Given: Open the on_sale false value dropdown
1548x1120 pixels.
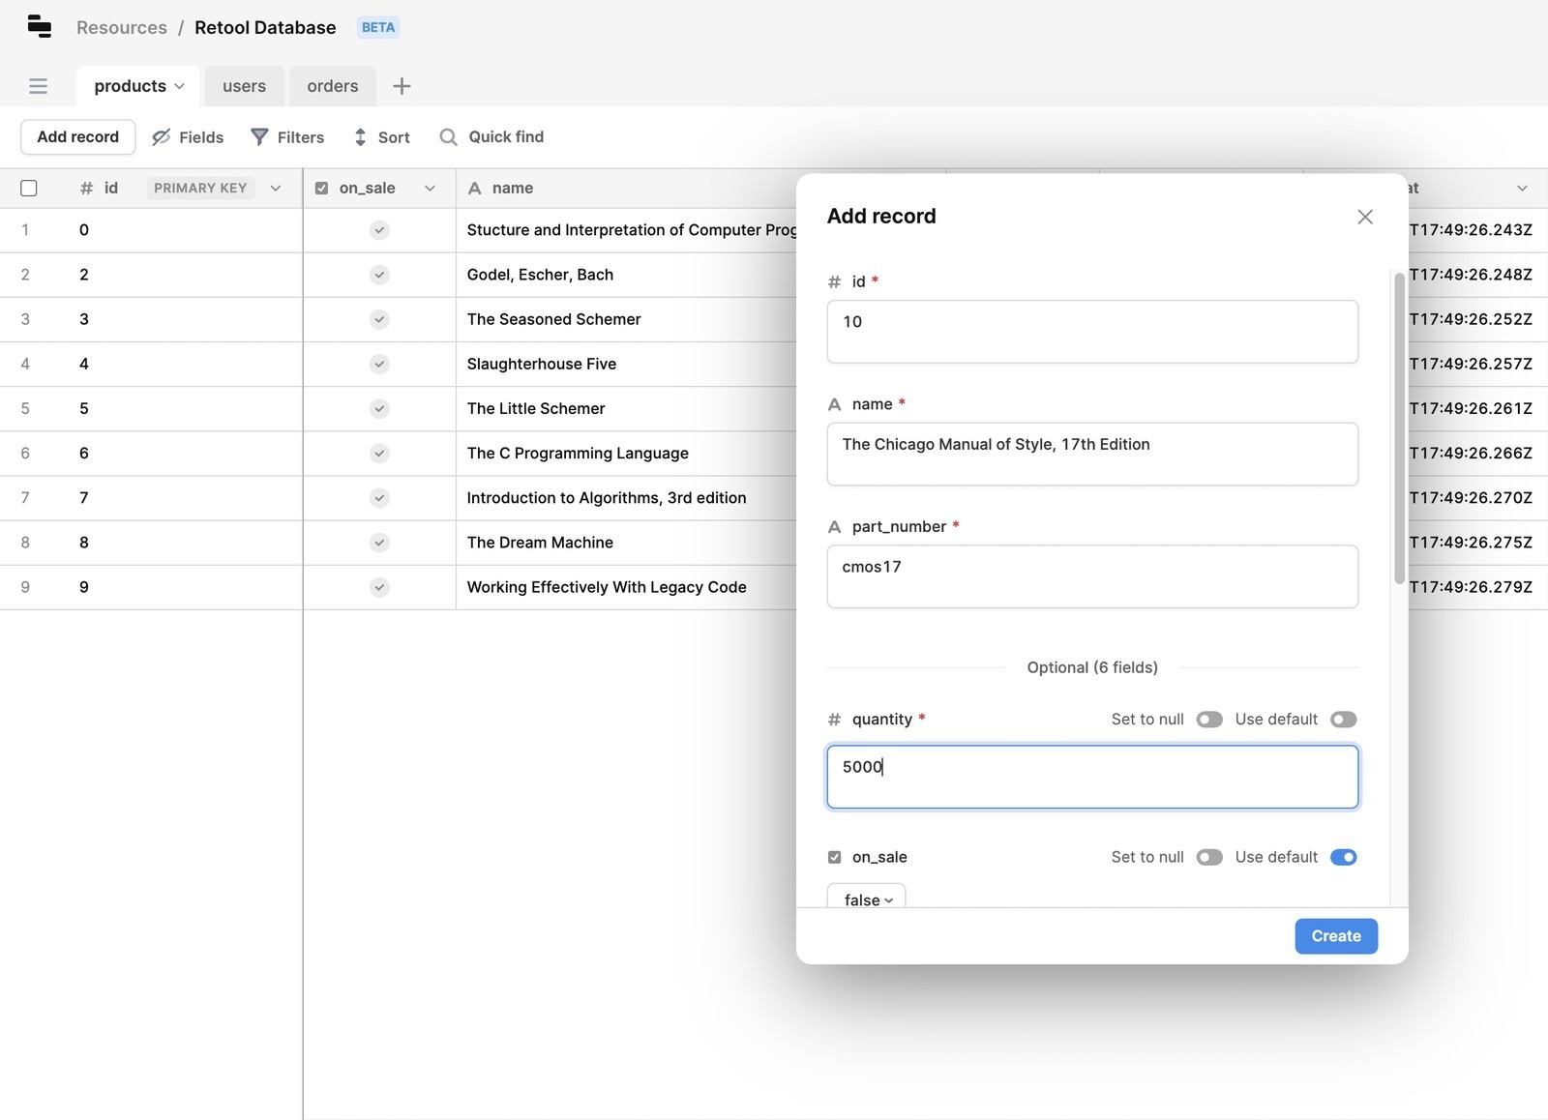Looking at the screenshot, I should pos(867,898).
